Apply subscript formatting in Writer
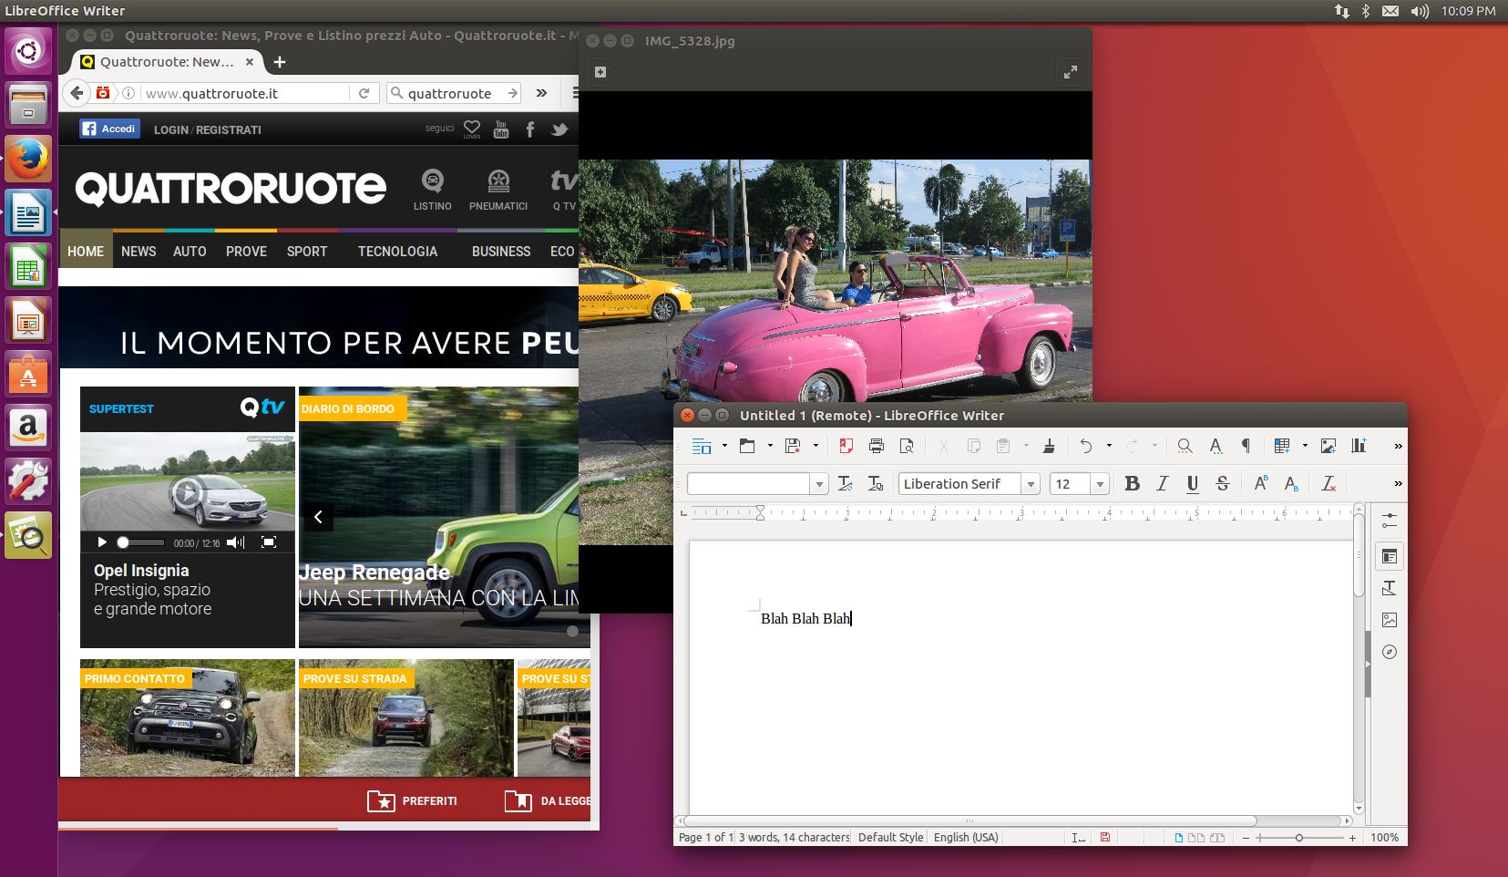Viewport: 1508px width, 877px height. 1291,484
